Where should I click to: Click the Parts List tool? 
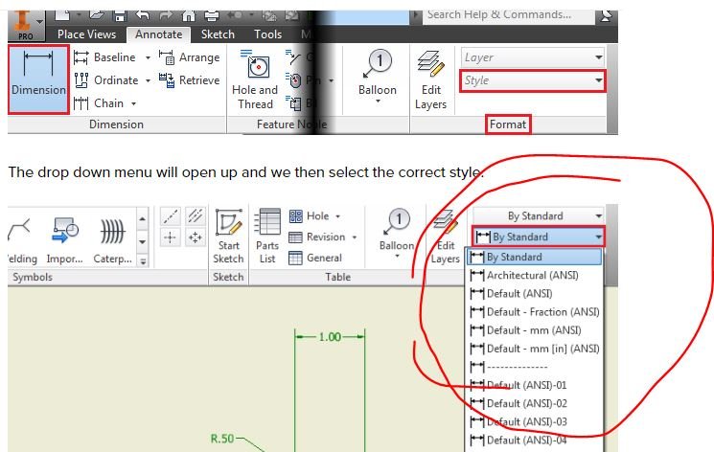pyautogui.click(x=267, y=237)
